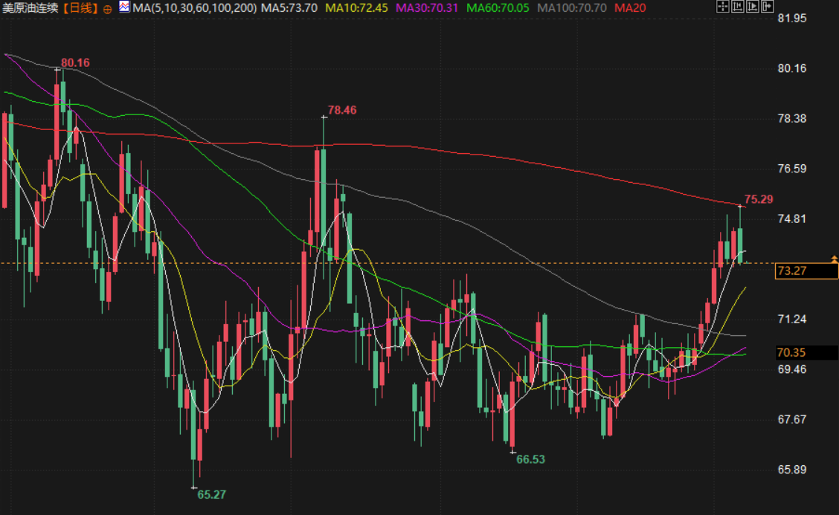Click the orange circled-plus icon beside 日线
Screen dimensions: 839x515
click(x=108, y=9)
